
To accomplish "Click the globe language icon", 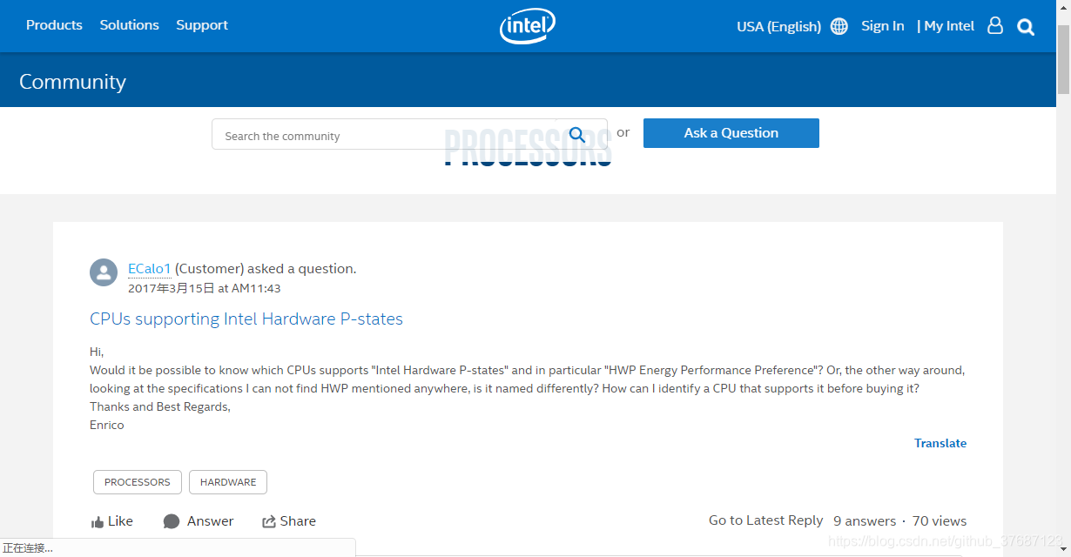I will (x=839, y=26).
